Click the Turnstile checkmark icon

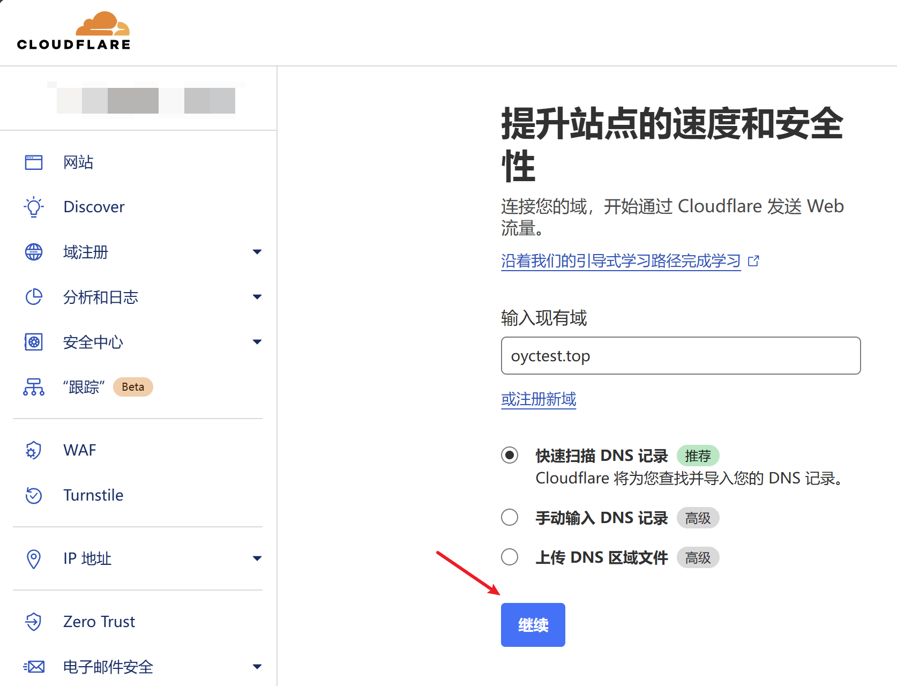point(34,495)
